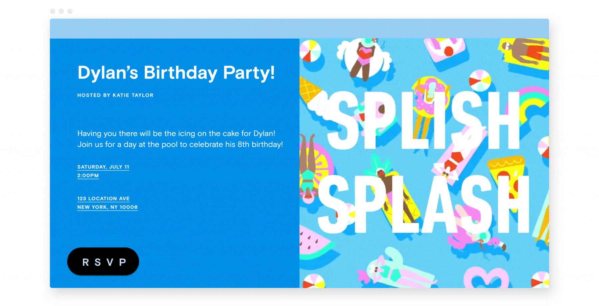This screenshot has width=599, height=306.
Task: Click the 2:00PM time link
Action: [88, 176]
